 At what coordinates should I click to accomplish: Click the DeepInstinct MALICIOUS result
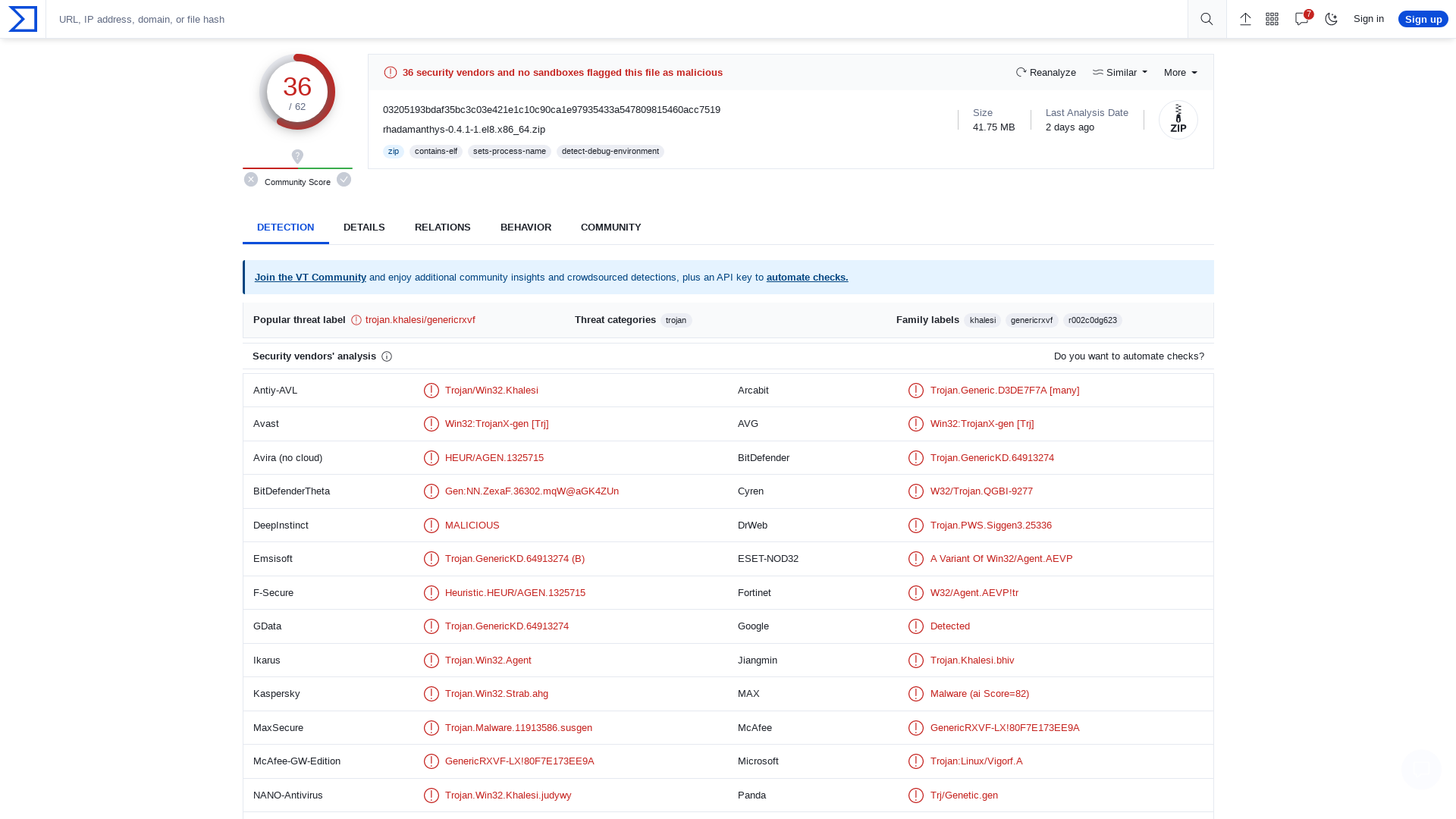[x=472, y=526]
